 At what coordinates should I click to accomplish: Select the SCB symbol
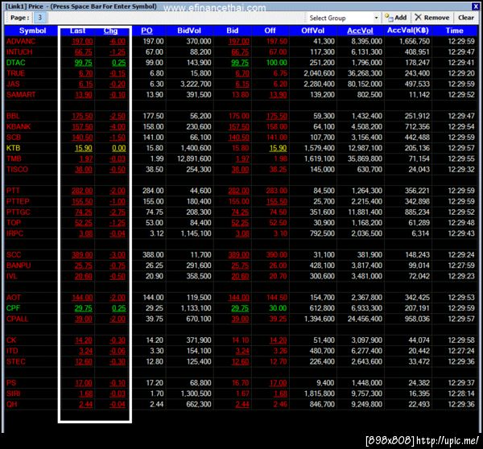pyautogui.click(x=14, y=138)
